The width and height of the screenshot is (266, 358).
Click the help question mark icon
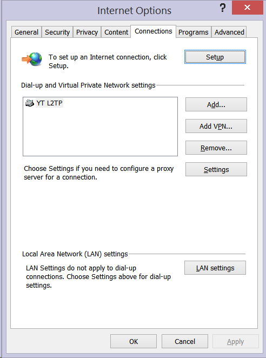tap(223, 8)
